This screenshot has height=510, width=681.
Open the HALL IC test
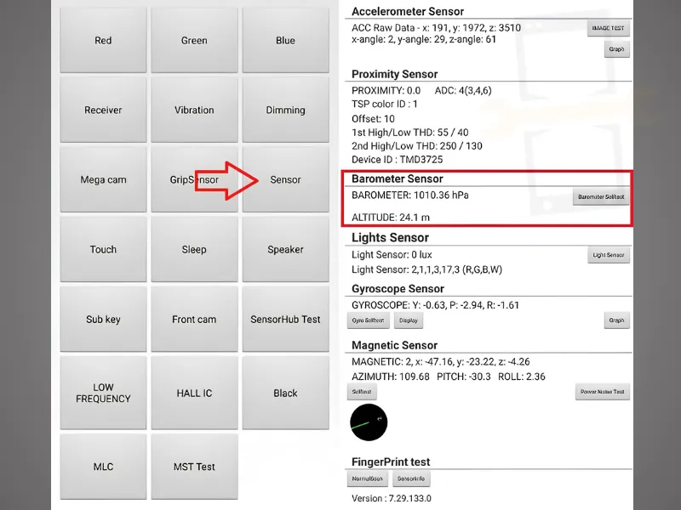(194, 393)
